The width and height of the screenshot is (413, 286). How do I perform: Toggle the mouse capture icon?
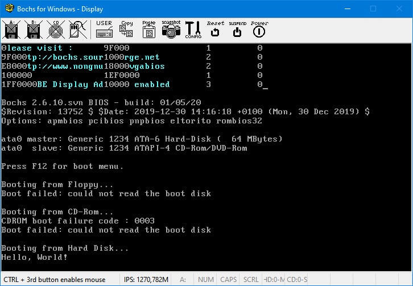[78, 30]
